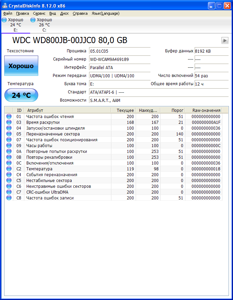Click next disk arrow button

(x=225, y=41)
